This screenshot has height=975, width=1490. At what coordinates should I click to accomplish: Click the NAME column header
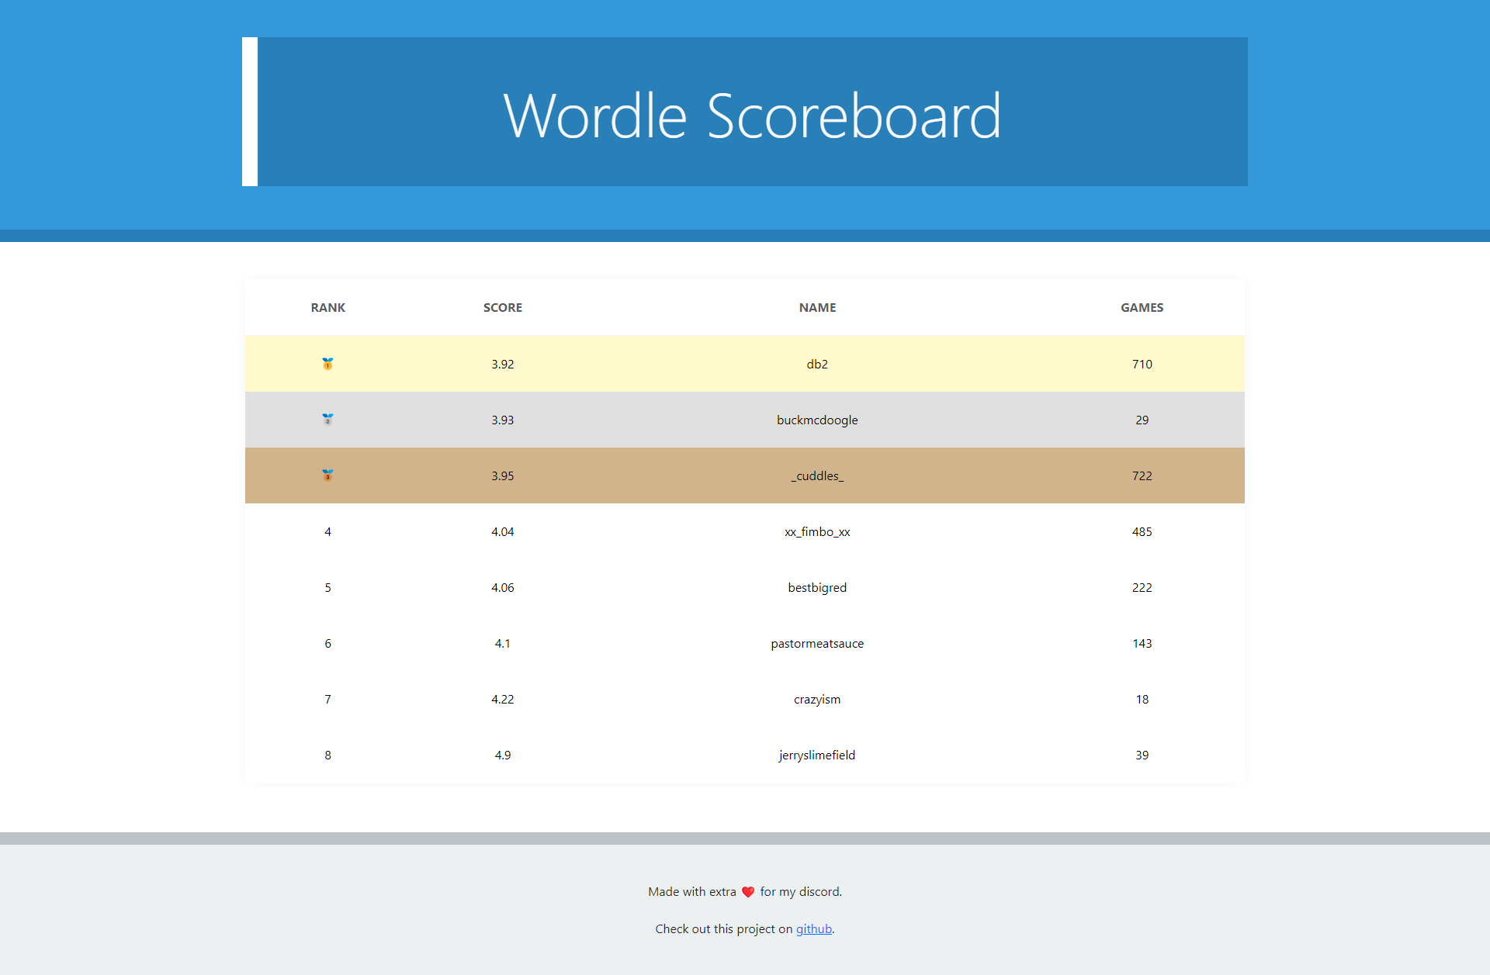pos(817,308)
